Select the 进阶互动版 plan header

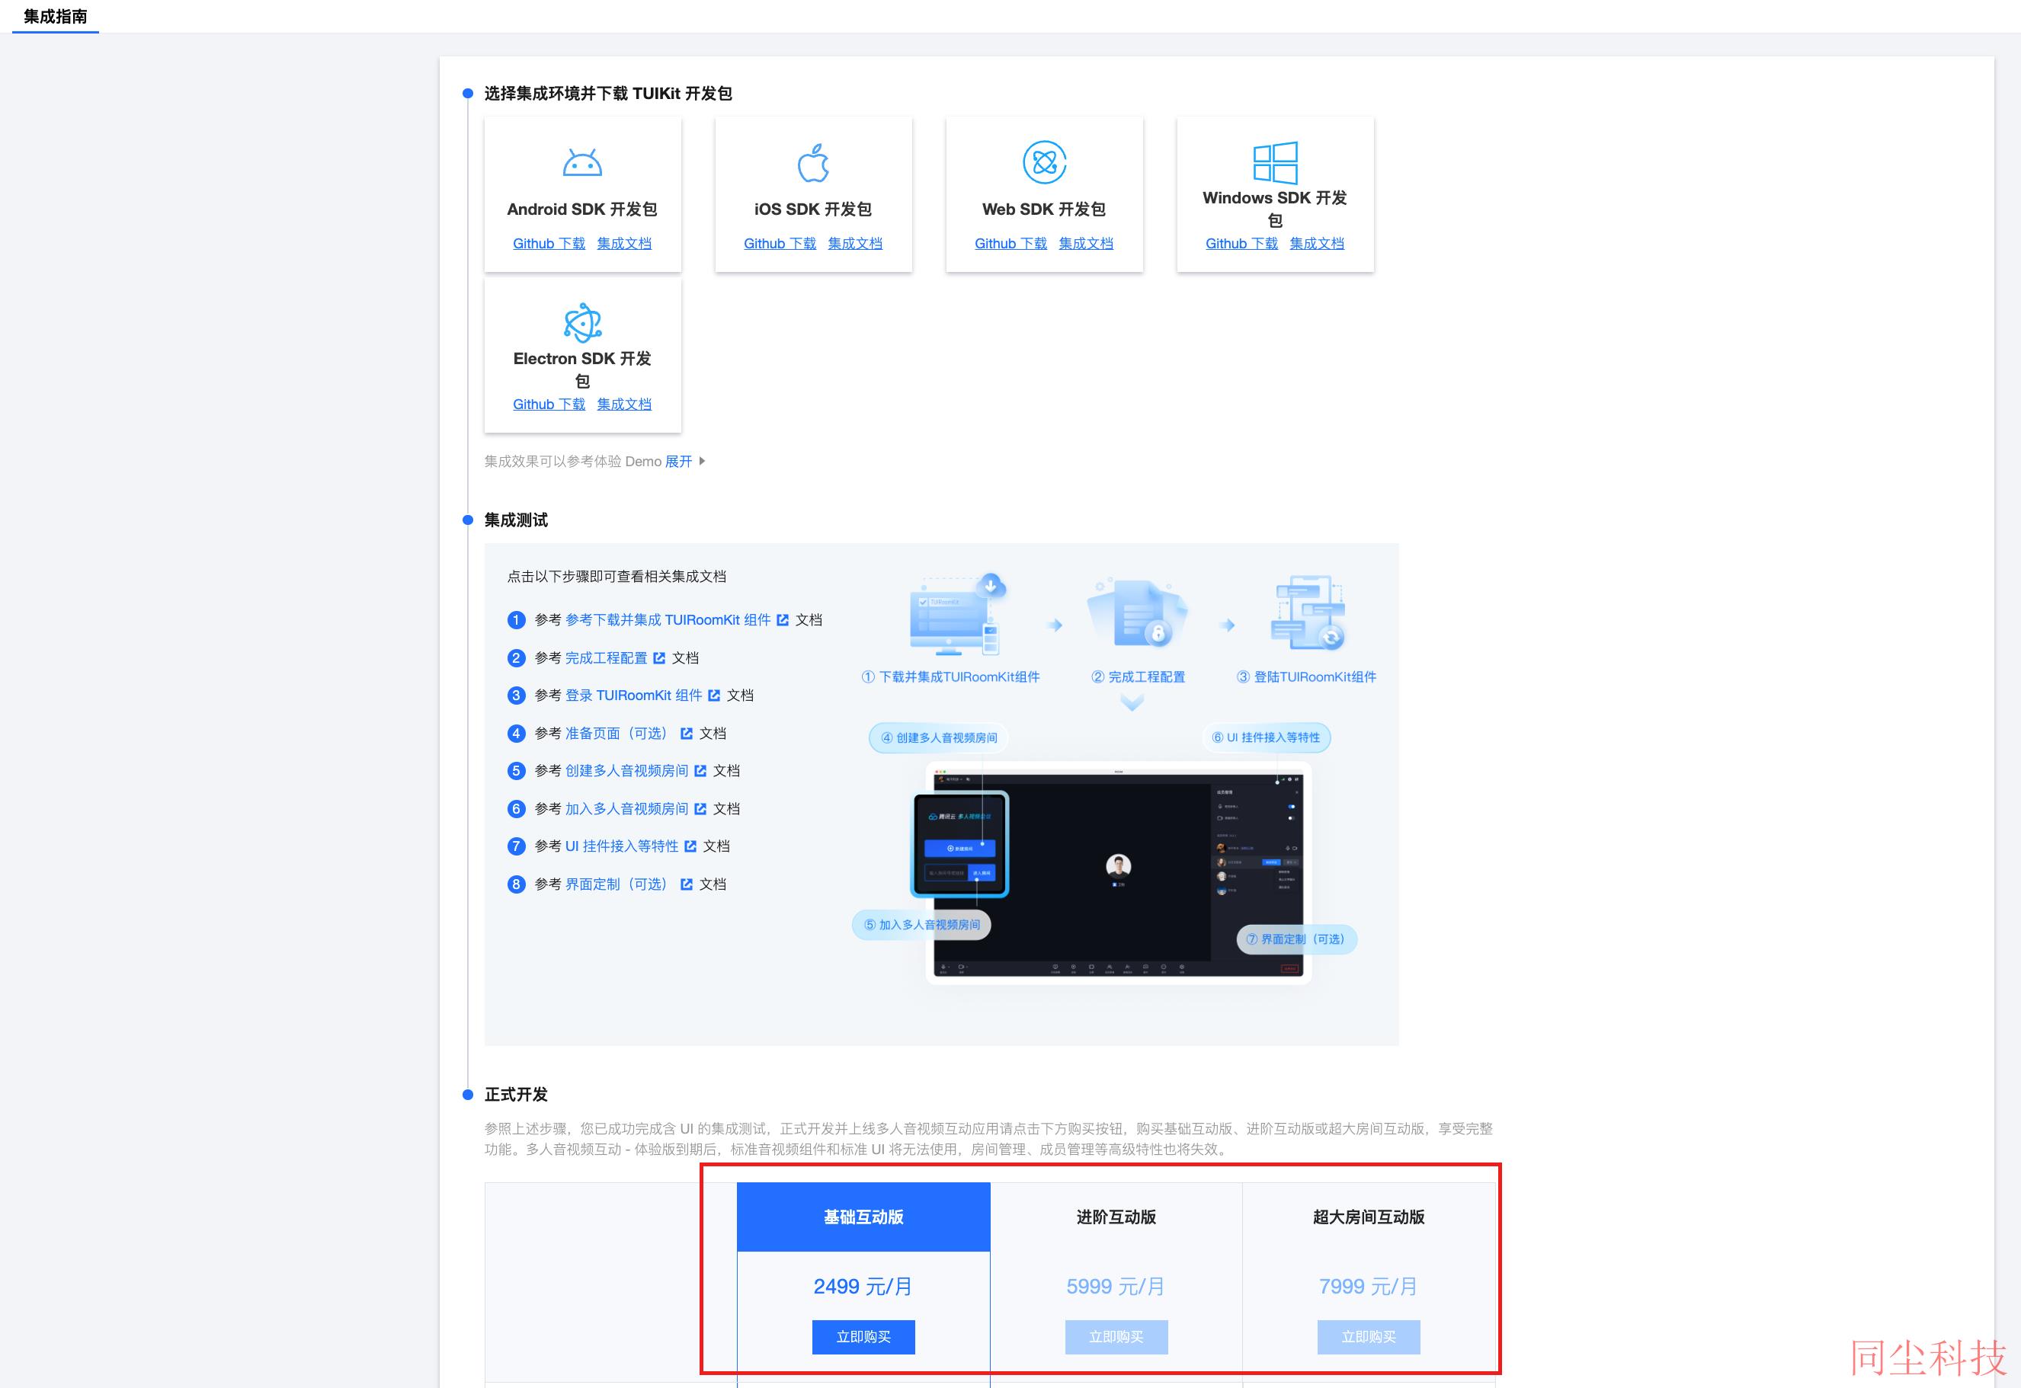(x=1116, y=1217)
